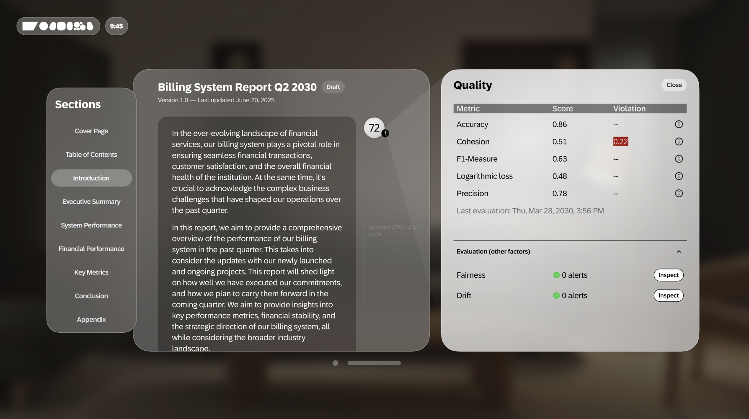Click the '0 alerts' text for Fairness
Image resolution: width=749 pixels, height=419 pixels.
tap(574, 275)
